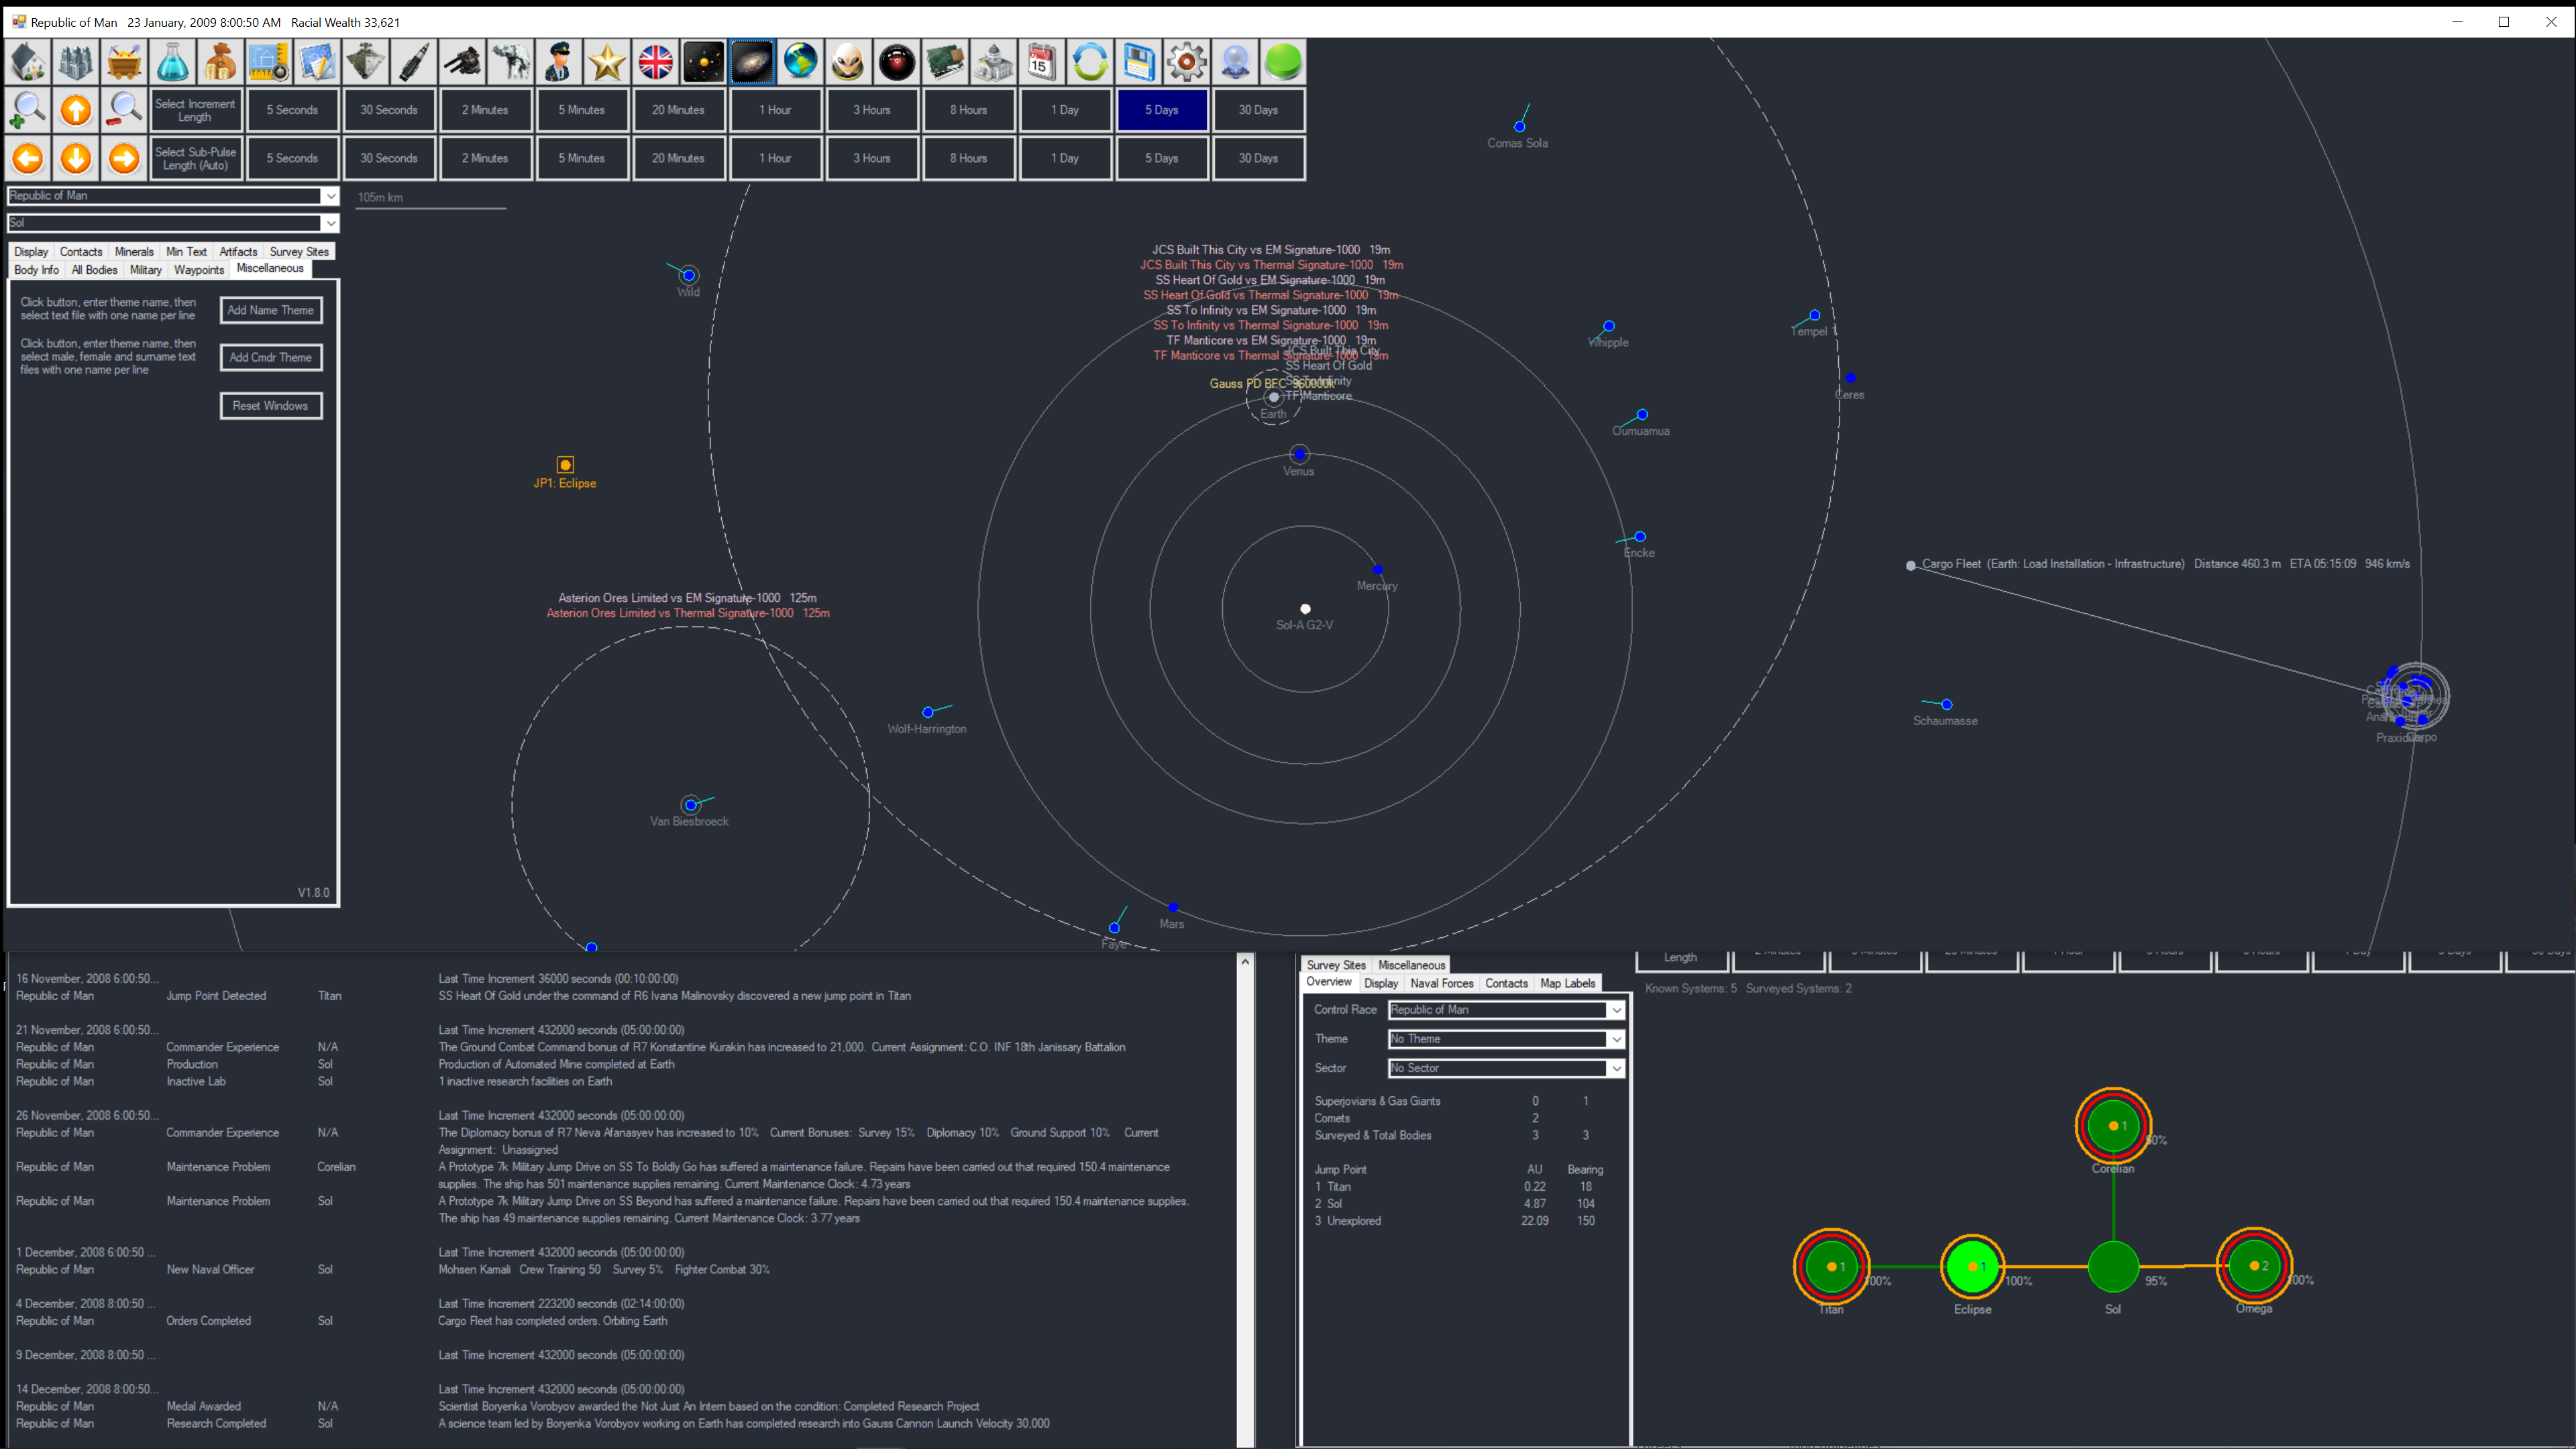Image resolution: width=2576 pixels, height=1449 pixels.
Task: Switch to the Minerals tab
Action: tap(134, 252)
